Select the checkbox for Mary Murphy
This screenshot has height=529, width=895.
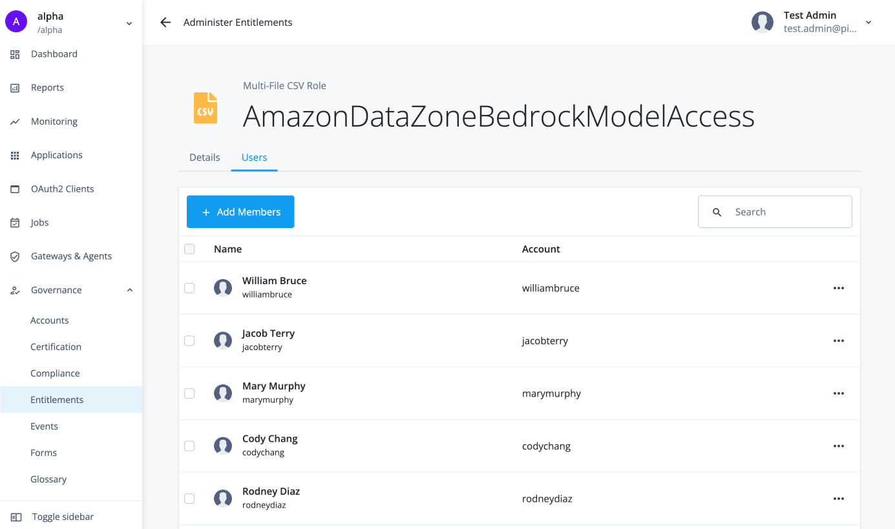pyautogui.click(x=189, y=393)
